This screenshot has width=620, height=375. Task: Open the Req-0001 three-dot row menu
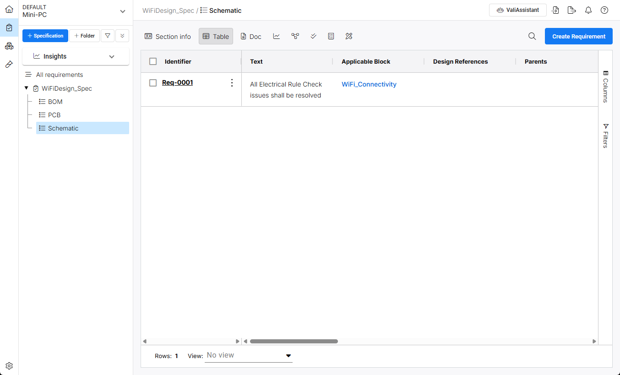(232, 83)
